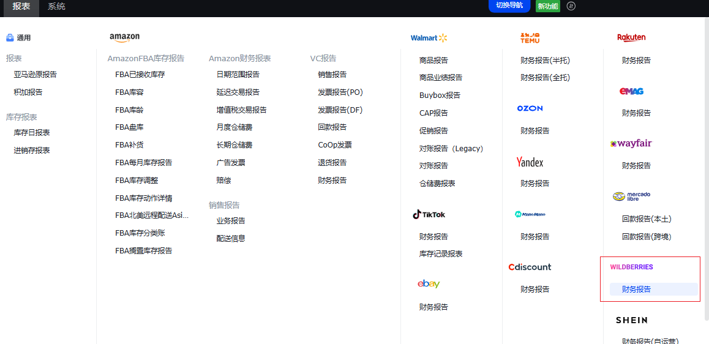Open FBA搁置库存报告
709x344 pixels.
[x=144, y=250]
